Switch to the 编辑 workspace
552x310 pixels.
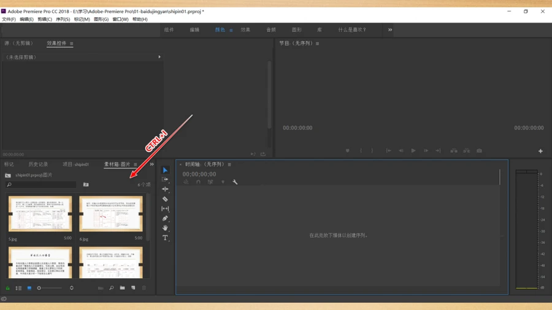point(194,30)
